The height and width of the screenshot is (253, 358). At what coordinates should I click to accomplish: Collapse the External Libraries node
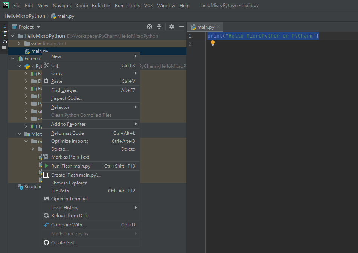[13, 58]
